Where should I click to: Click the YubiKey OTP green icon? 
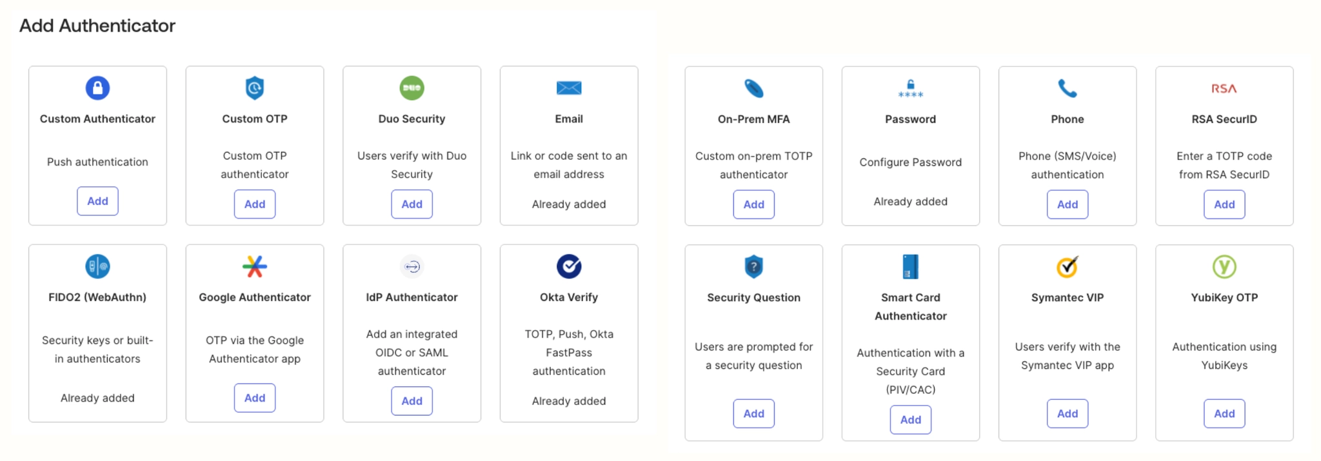(1224, 266)
